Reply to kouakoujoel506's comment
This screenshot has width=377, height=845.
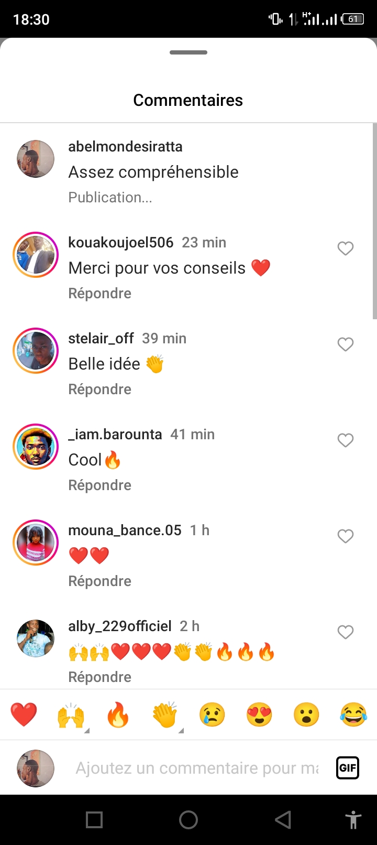(x=99, y=293)
